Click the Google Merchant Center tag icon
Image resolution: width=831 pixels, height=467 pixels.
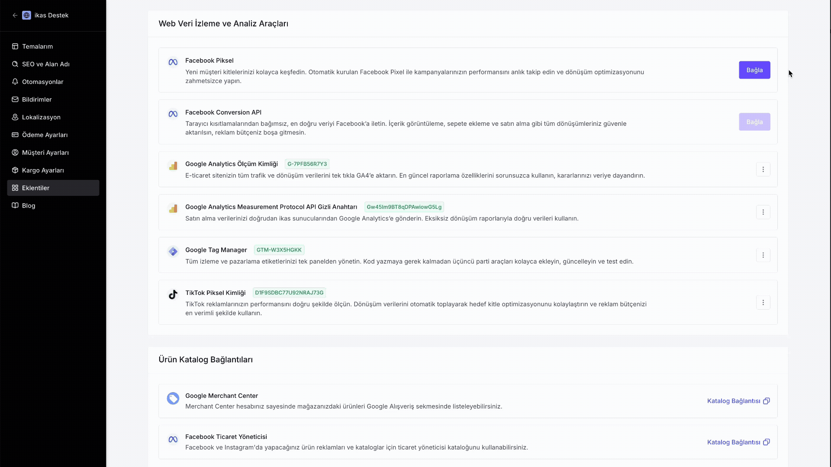pos(173,399)
